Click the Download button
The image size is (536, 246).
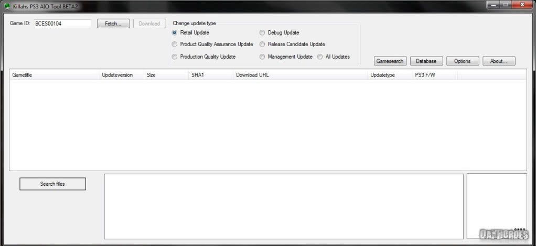[149, 24]
